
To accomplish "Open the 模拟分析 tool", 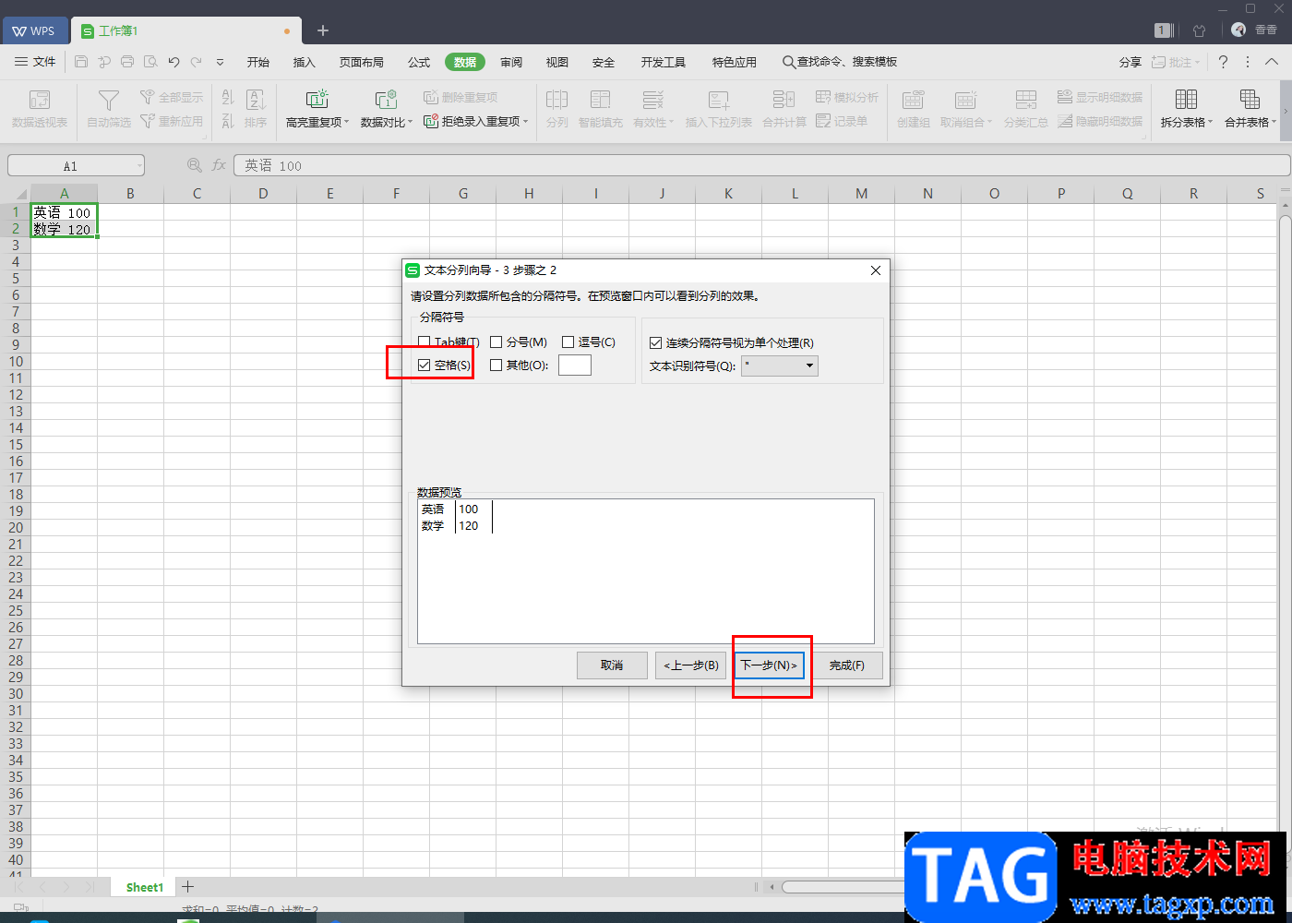I will (847, 97).
